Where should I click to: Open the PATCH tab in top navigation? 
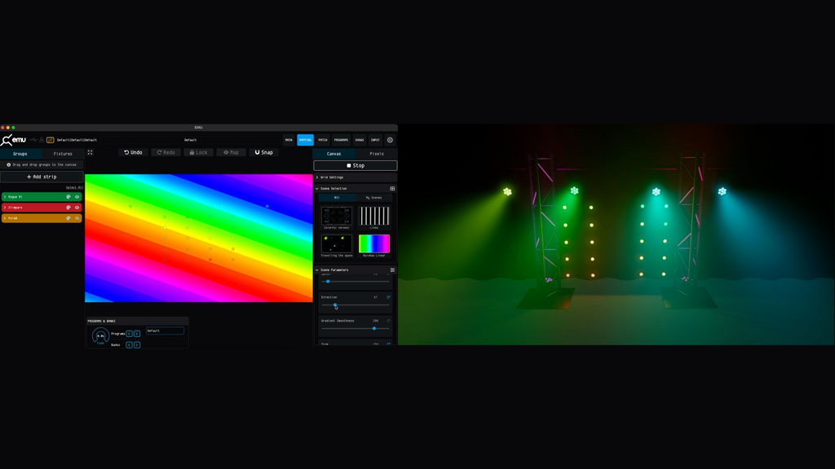323,140
